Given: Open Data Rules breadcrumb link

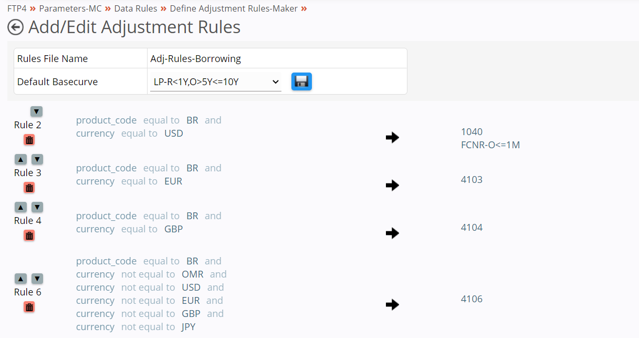Looking at the screenshot, I should (135, 8).
